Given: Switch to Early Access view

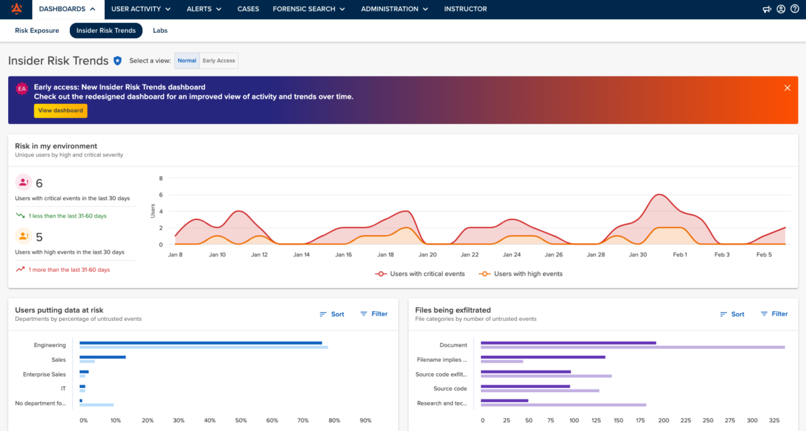Looking at the screenshot, I should pyautogui.click(x=219, y=61).
